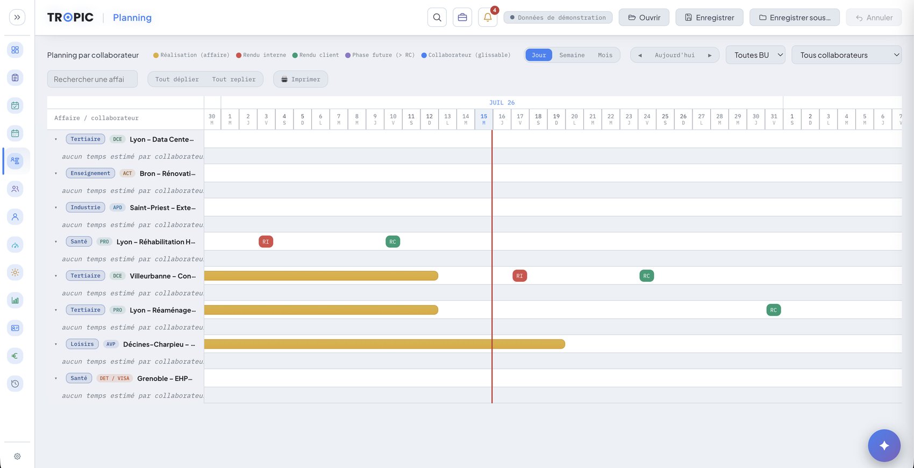Expand the sidebar with the double-chevron button

click(x=17, y=17)
